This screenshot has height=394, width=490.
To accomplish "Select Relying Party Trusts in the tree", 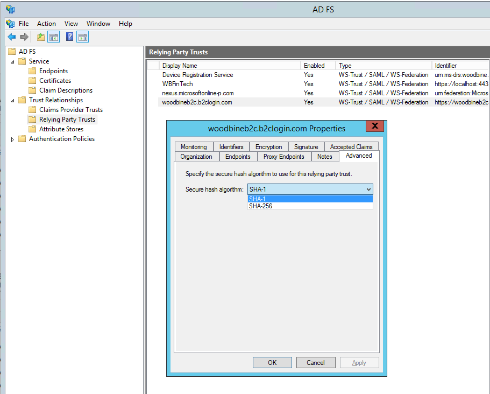I will 67,119.
